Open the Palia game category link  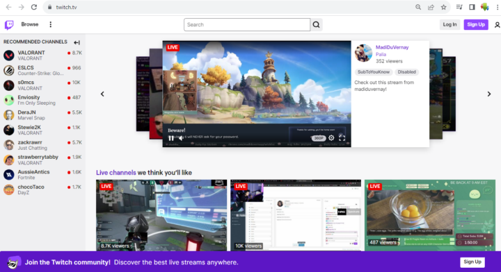(381, 54)
